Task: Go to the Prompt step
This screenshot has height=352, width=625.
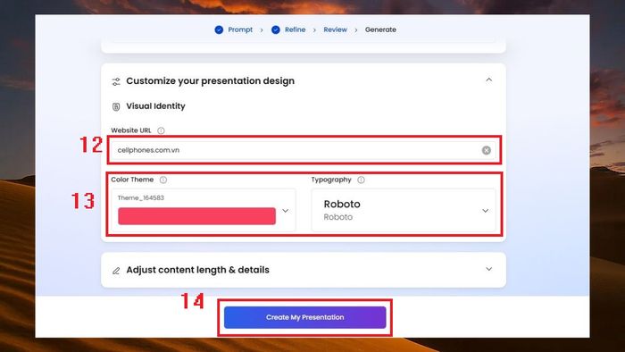Action: [240, 29]
